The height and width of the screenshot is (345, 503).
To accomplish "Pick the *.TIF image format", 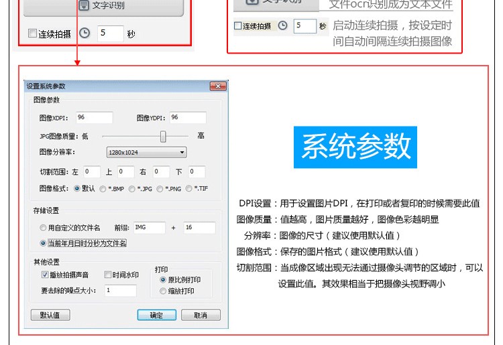I will (189, 189).
